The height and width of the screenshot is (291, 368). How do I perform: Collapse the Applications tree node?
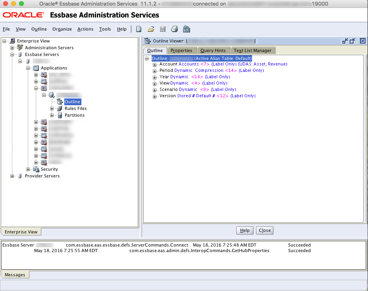point(28,68)
